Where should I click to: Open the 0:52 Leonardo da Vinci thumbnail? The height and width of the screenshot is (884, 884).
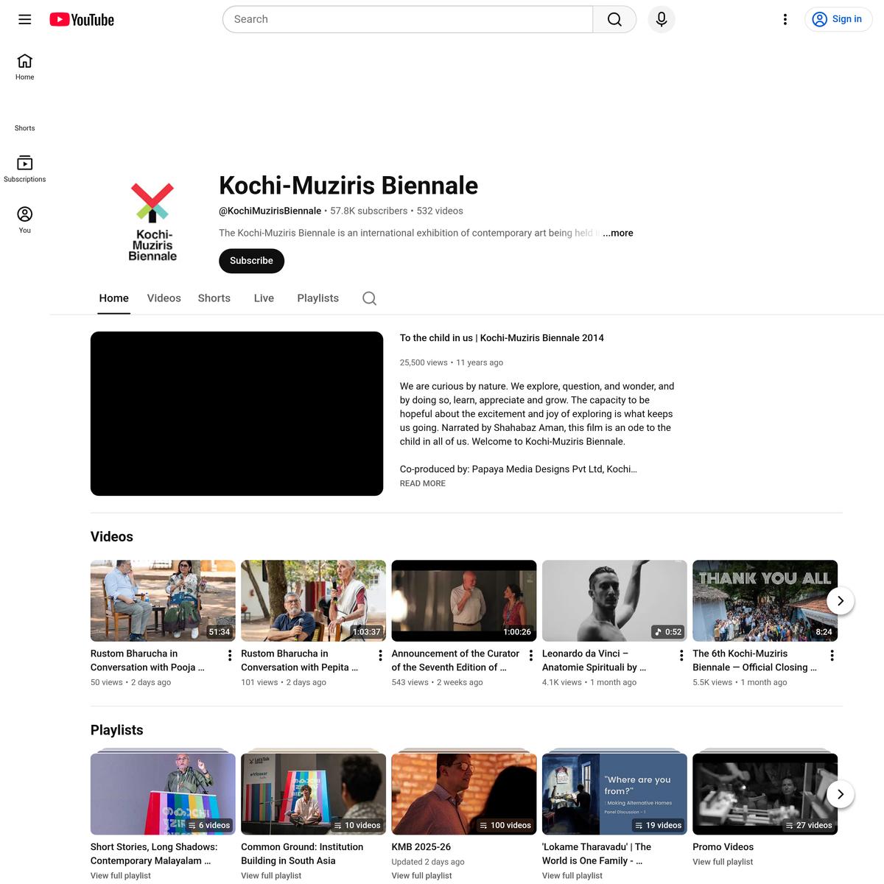pyautogui.click(x=614, y=600)
